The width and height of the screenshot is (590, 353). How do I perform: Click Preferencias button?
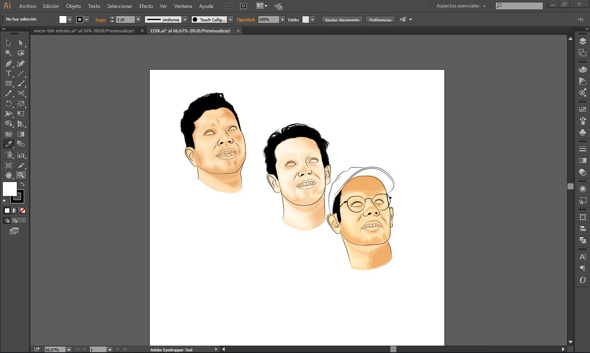tap(380, 20)
